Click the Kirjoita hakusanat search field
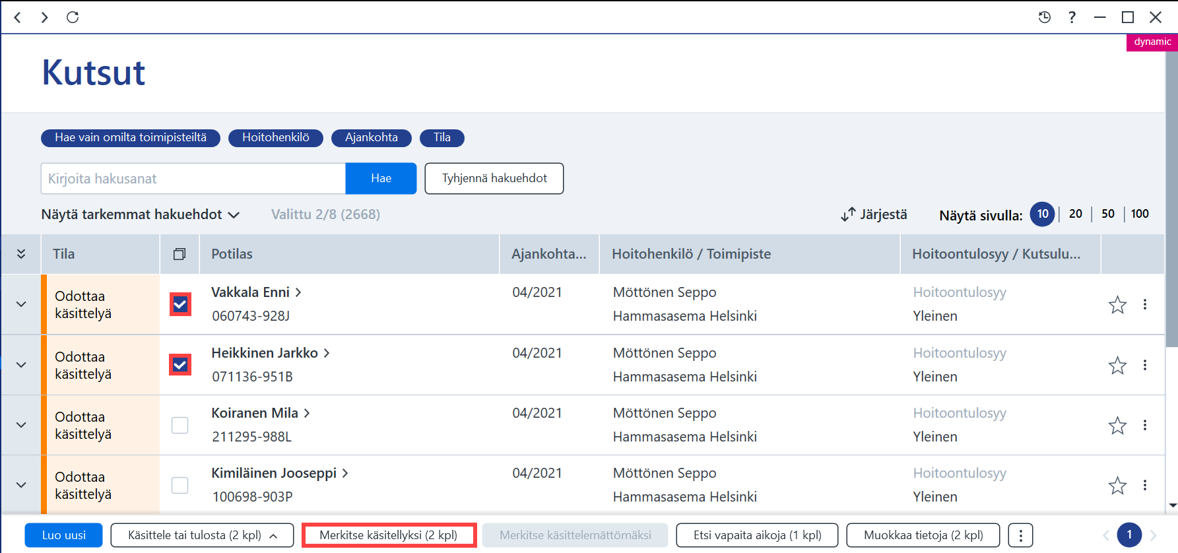The image size is (1178, 553). point(193,178)
